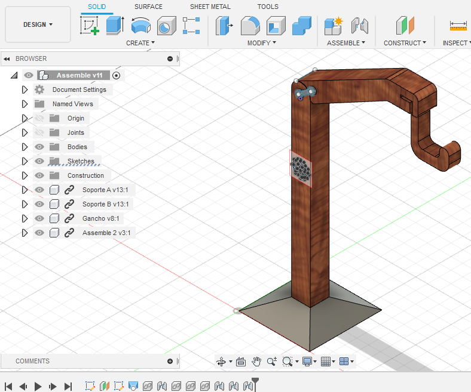Click the Measure ruler icon
Screen dimensions: 471x392
[458, 26]
